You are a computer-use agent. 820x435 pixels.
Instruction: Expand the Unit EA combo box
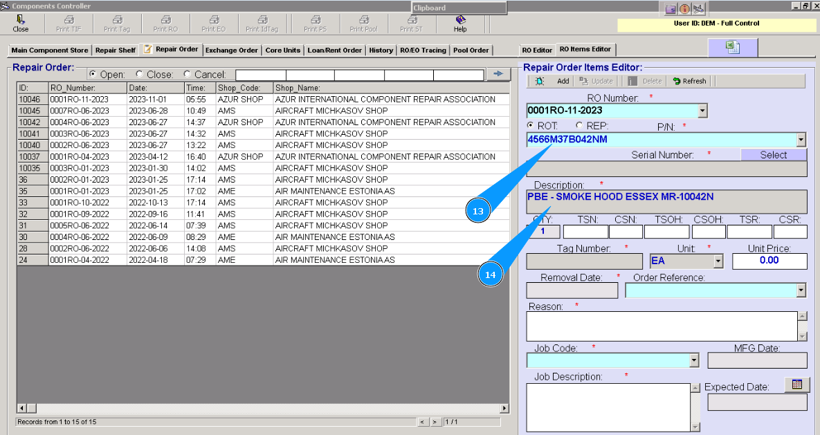tap(718, 261)
